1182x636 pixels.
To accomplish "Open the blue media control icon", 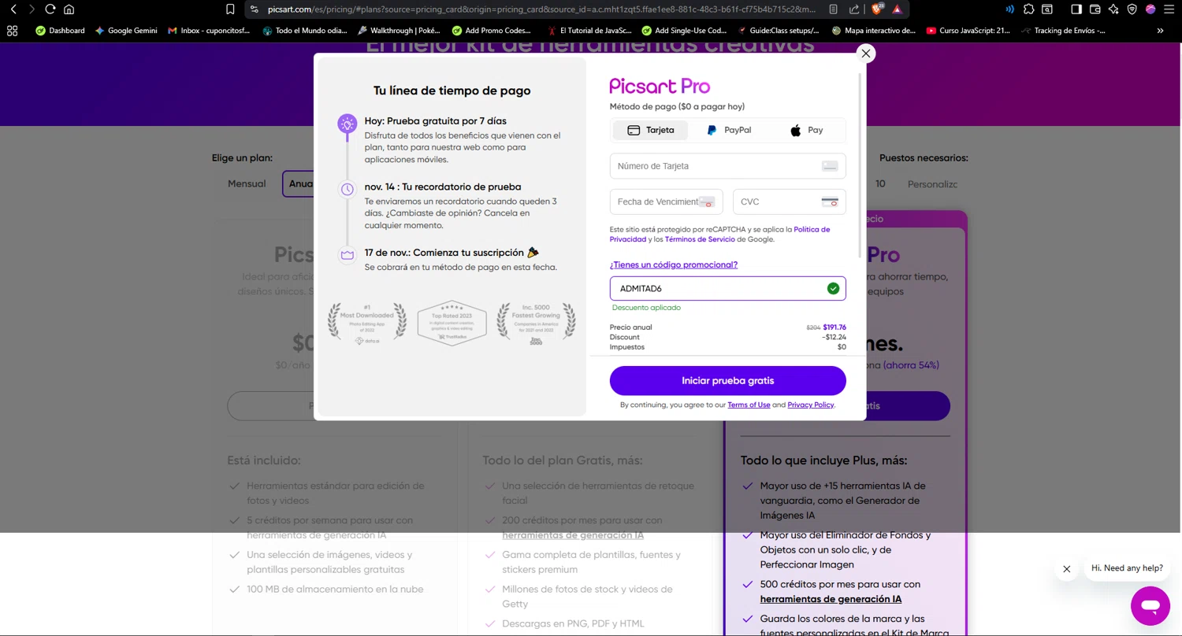I will point(1009,9).
